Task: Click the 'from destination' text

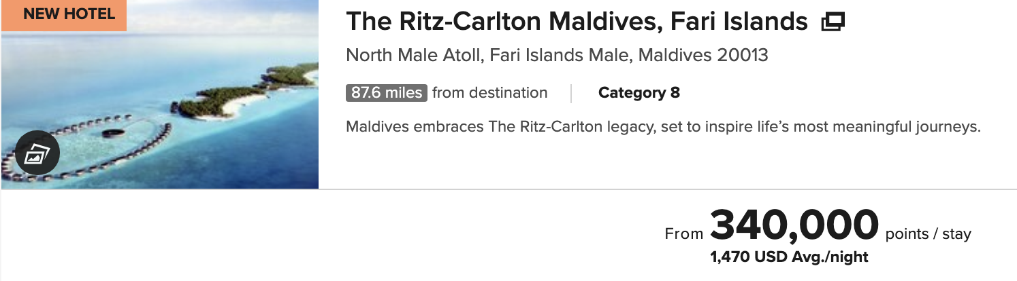Action: point(489,93)
